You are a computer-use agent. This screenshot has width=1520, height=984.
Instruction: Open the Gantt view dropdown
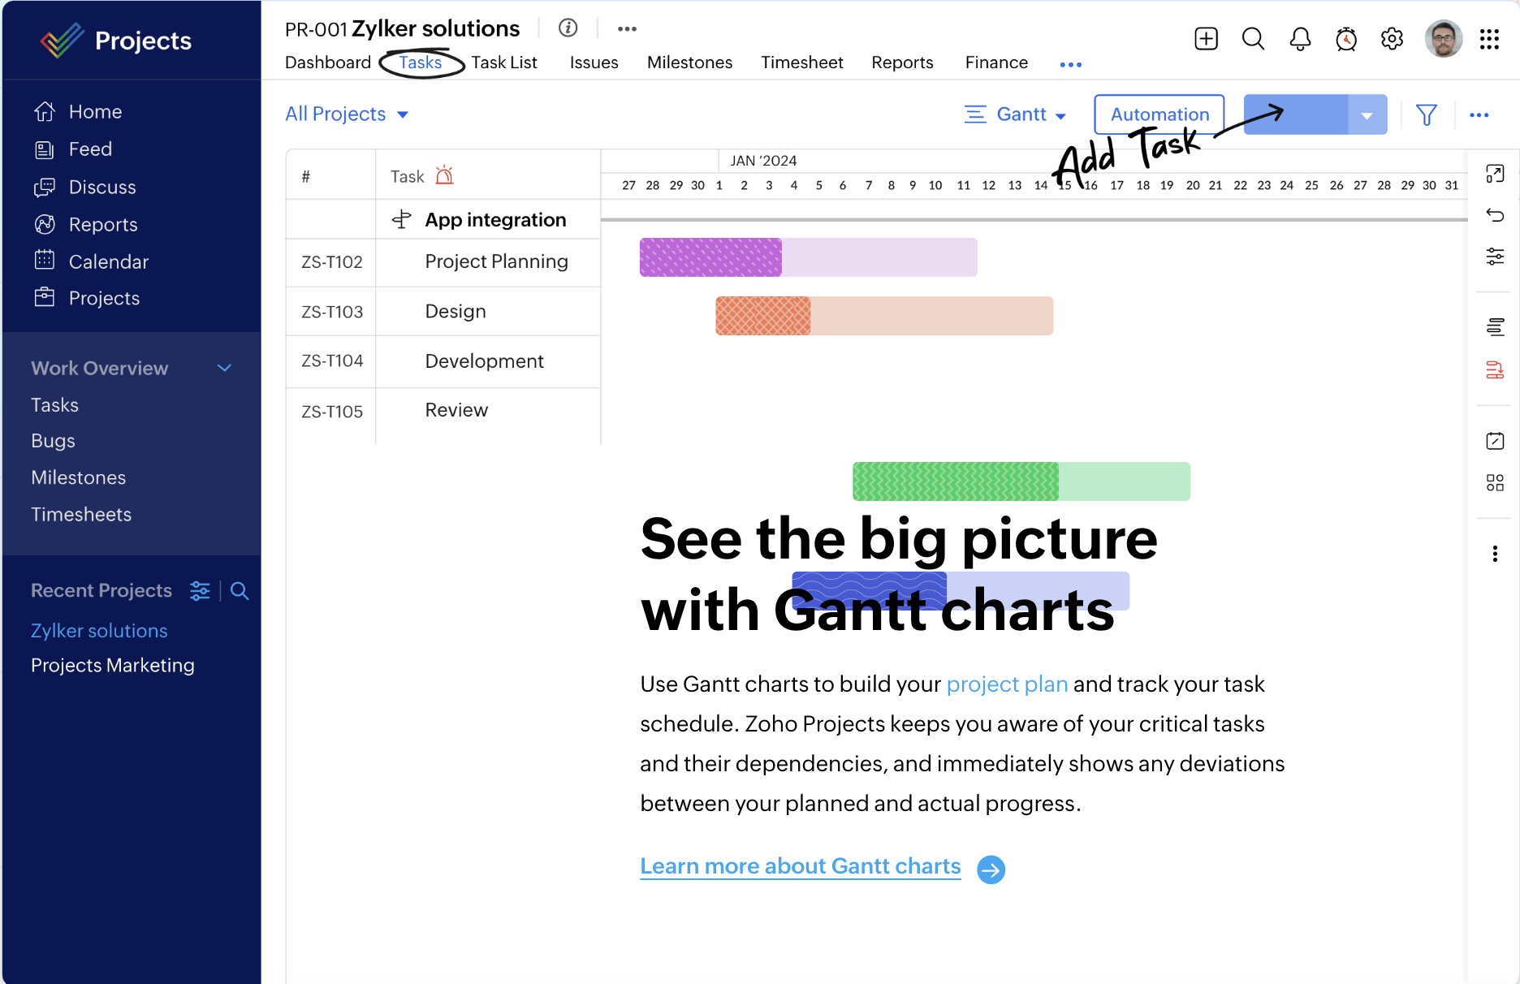pos(1015,114)
